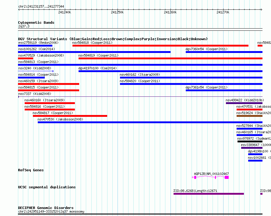Click the 241250k ruler tick label
The image size is (271, 216).
pyautogui.click(x=117, y=12)
